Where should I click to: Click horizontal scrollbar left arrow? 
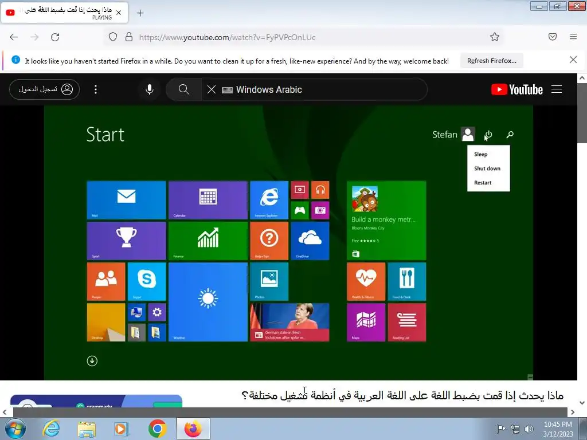coord(5,412)
